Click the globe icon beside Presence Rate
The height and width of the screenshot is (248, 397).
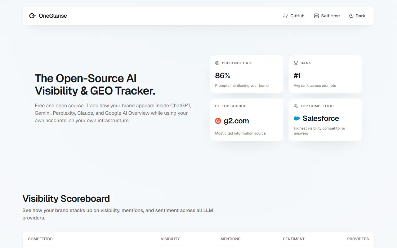[217, 63]
